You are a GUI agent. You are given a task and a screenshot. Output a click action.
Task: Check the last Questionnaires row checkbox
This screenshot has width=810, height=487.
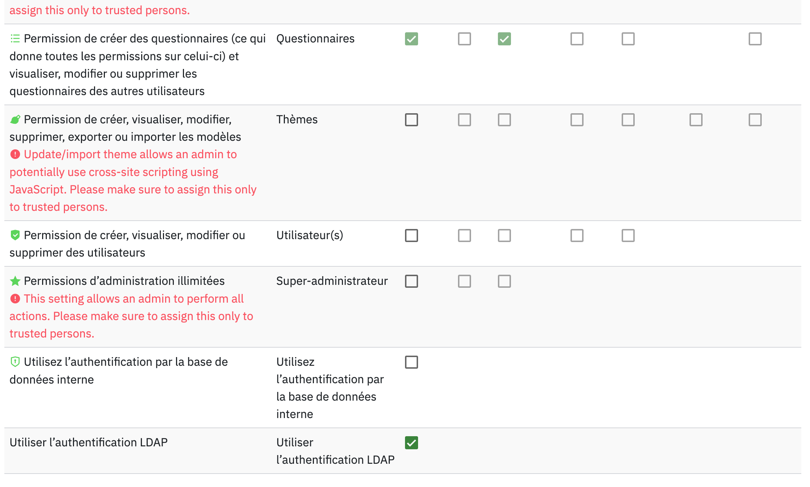click(755, 39)
